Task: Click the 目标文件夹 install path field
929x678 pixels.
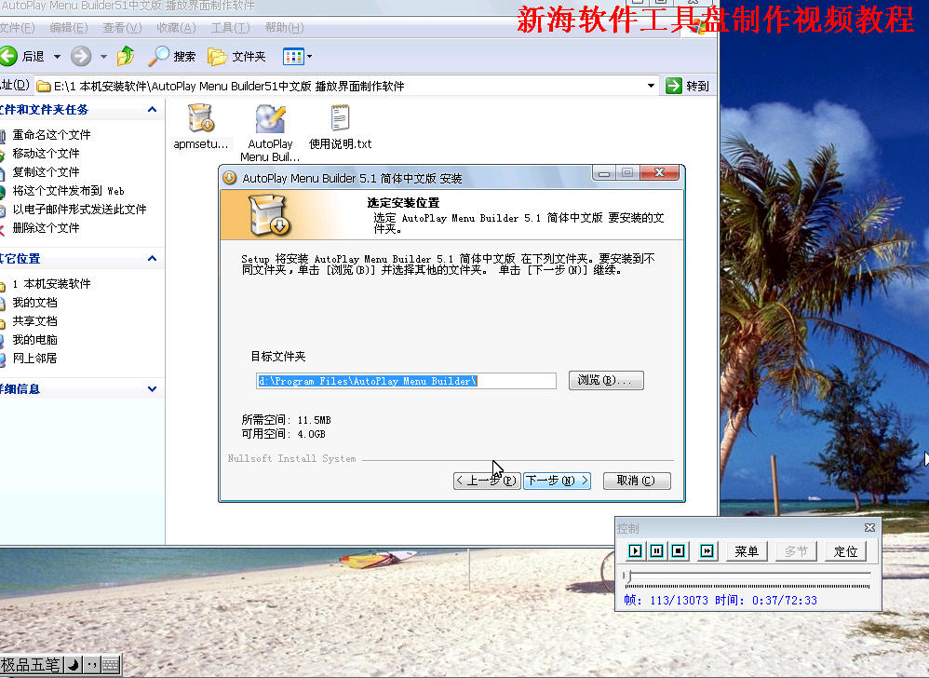Action: point(407,381)
